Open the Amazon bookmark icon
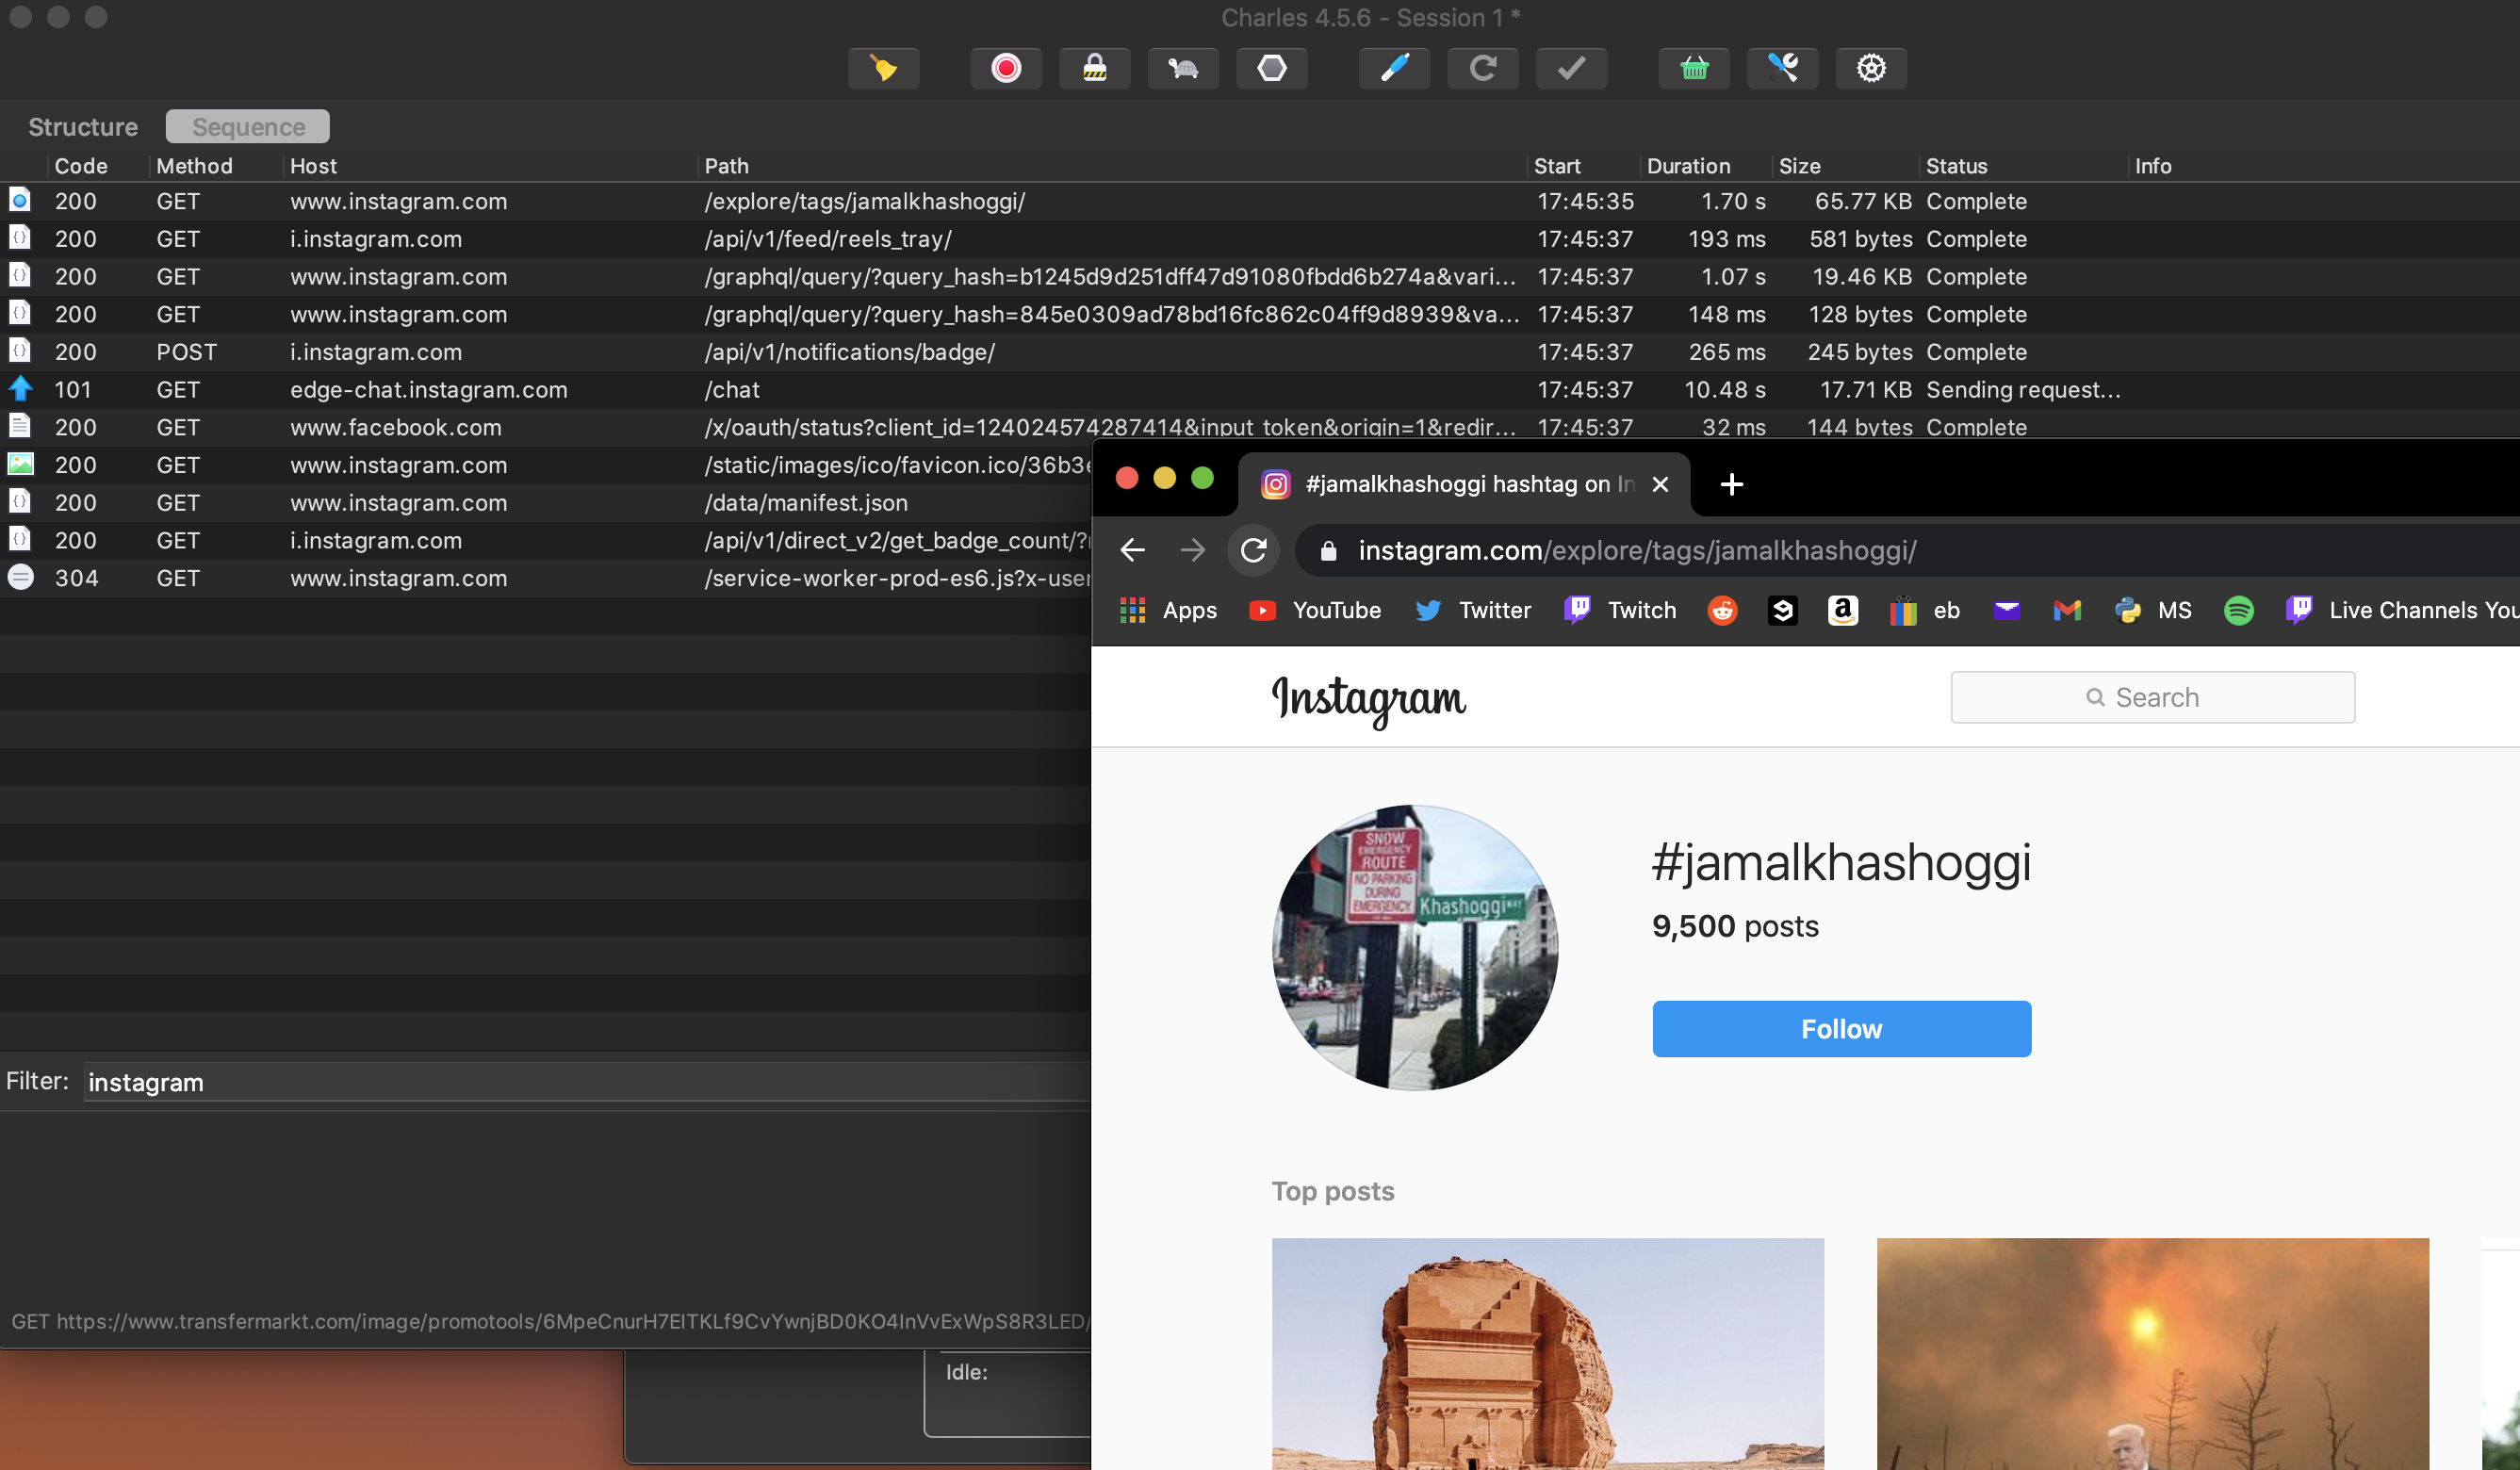The image size is (2520, 1470). pos(1843,610)
